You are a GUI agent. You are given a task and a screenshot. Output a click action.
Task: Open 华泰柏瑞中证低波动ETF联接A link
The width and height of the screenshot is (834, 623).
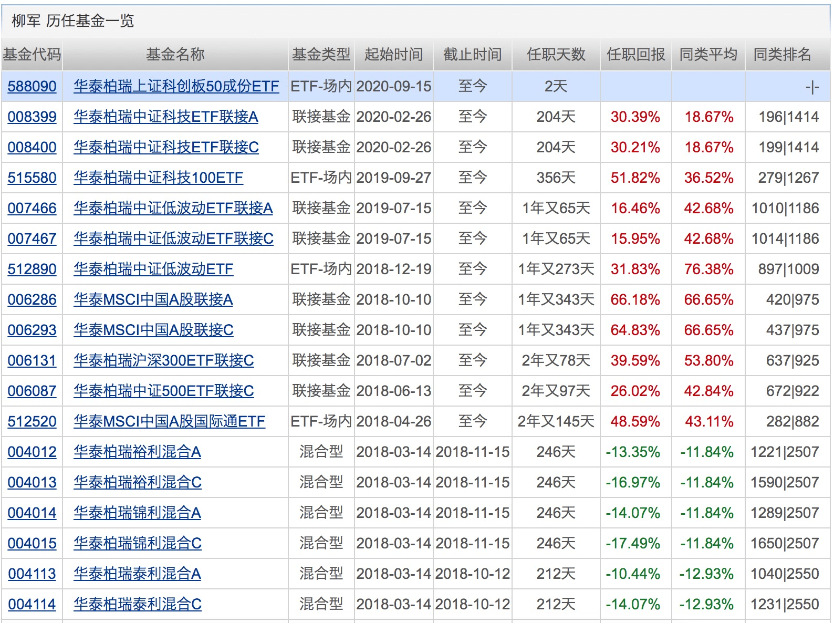click(x=173, y=208)
